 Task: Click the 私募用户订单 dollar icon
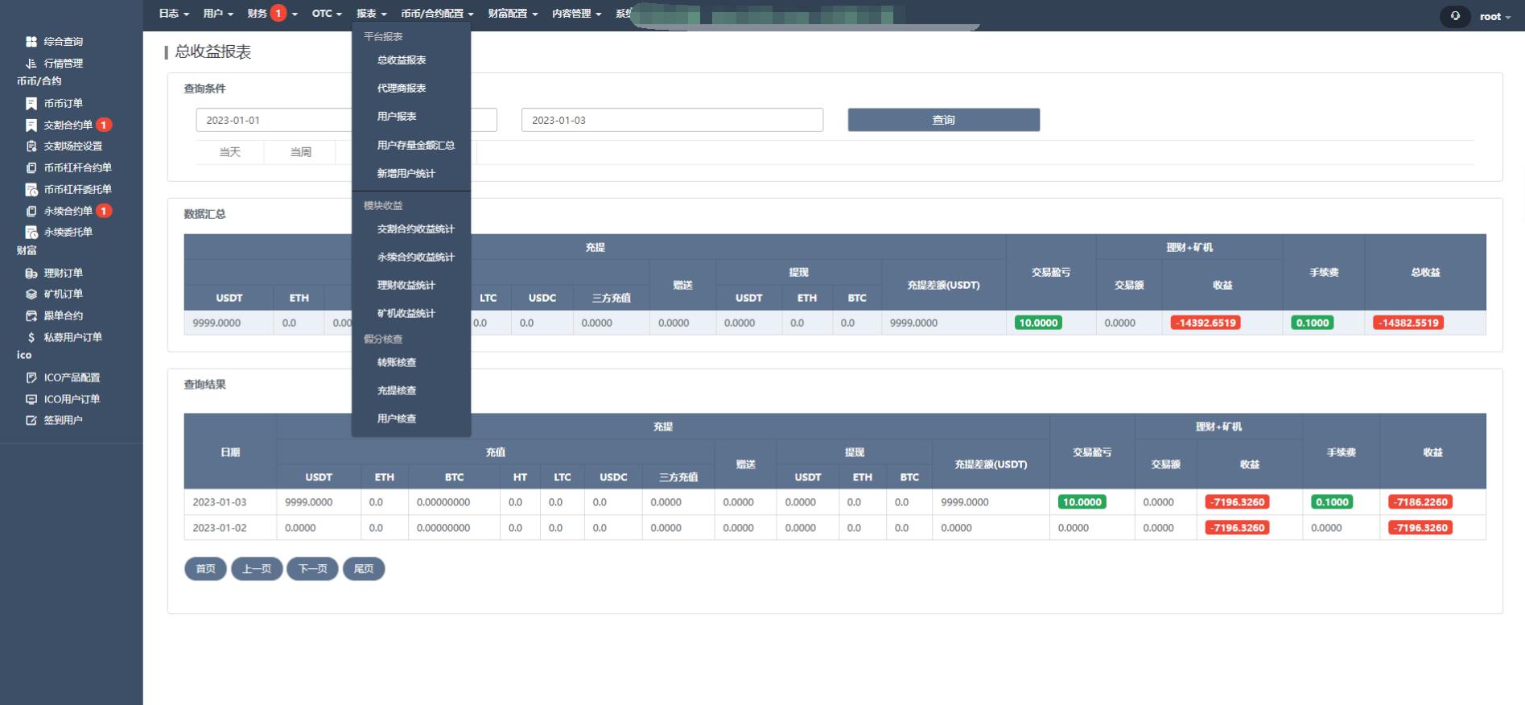[x=31, y=337]
